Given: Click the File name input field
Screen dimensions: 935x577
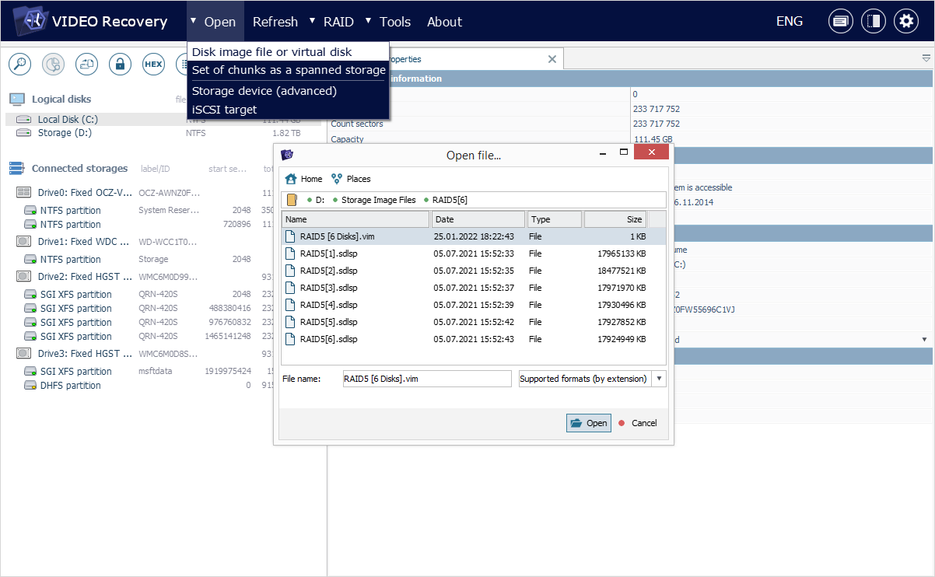Looking at the screenshot, I should tap(426, 379).
